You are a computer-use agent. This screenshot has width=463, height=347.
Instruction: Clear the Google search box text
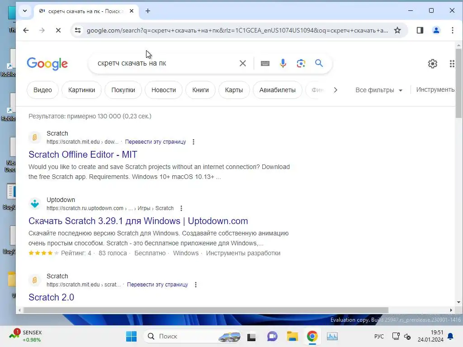click(x=243, y=63)
